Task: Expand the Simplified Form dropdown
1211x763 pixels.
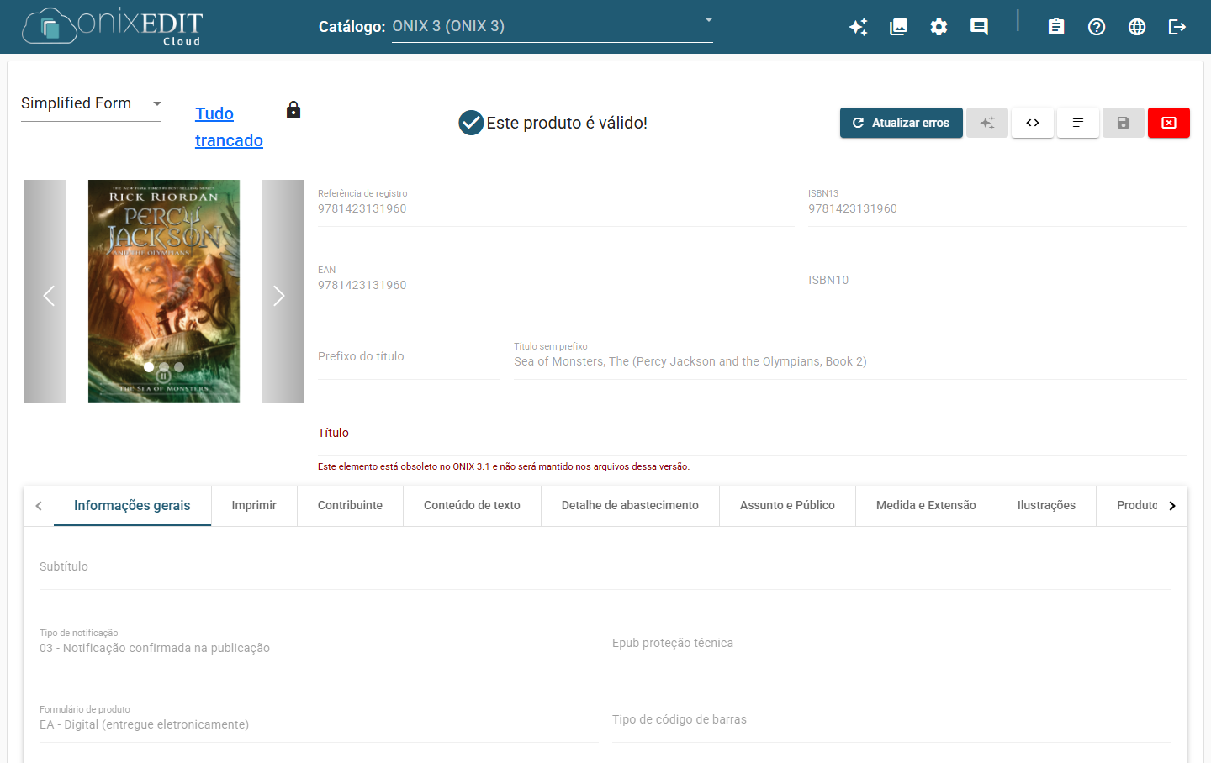Action: point(91,103)
